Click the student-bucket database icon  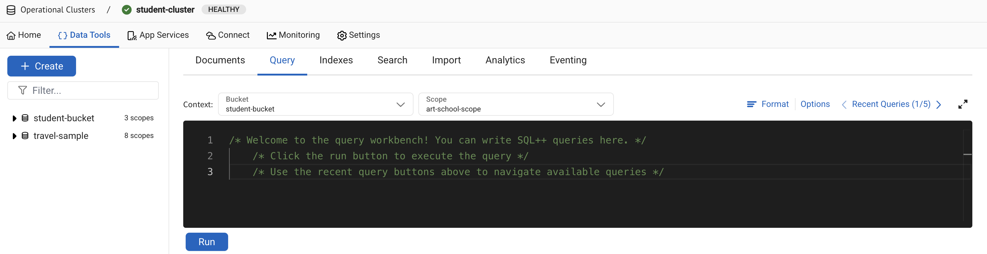25,118
